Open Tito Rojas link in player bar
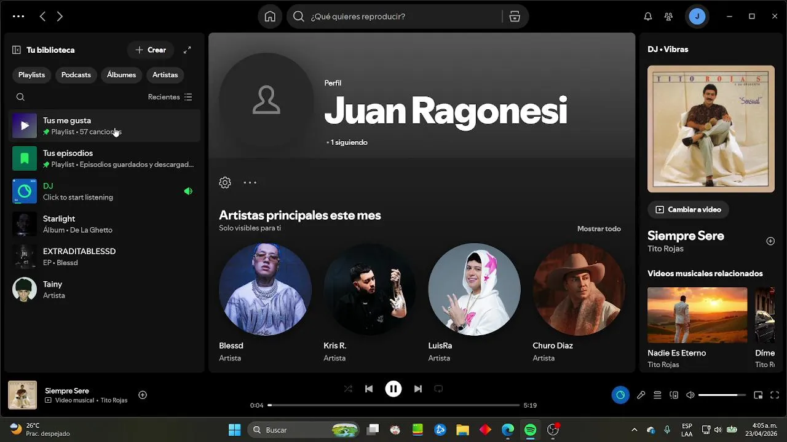Screen dimensions: 787x442 (114, 400)
